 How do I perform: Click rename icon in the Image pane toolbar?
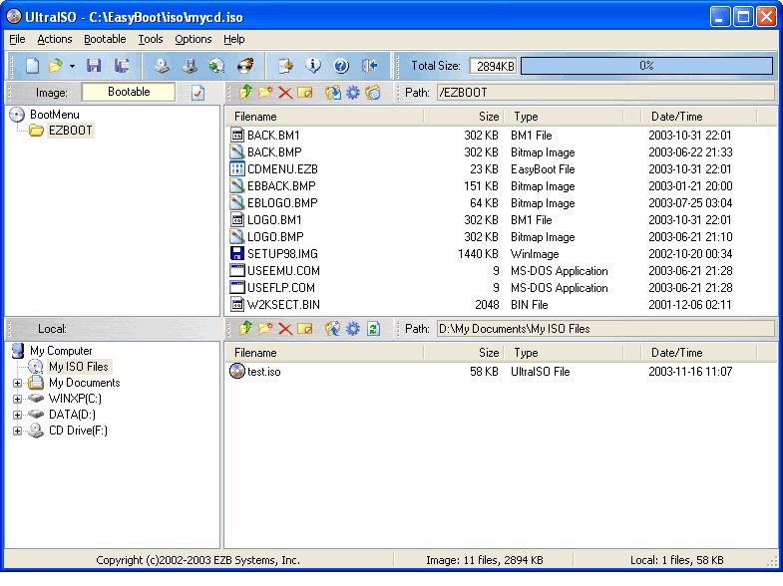coord(304,93)
